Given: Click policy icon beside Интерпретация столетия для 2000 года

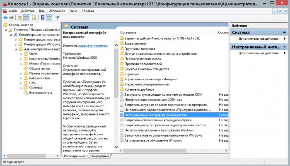Looking at the screenshot, I should [121, 100].
